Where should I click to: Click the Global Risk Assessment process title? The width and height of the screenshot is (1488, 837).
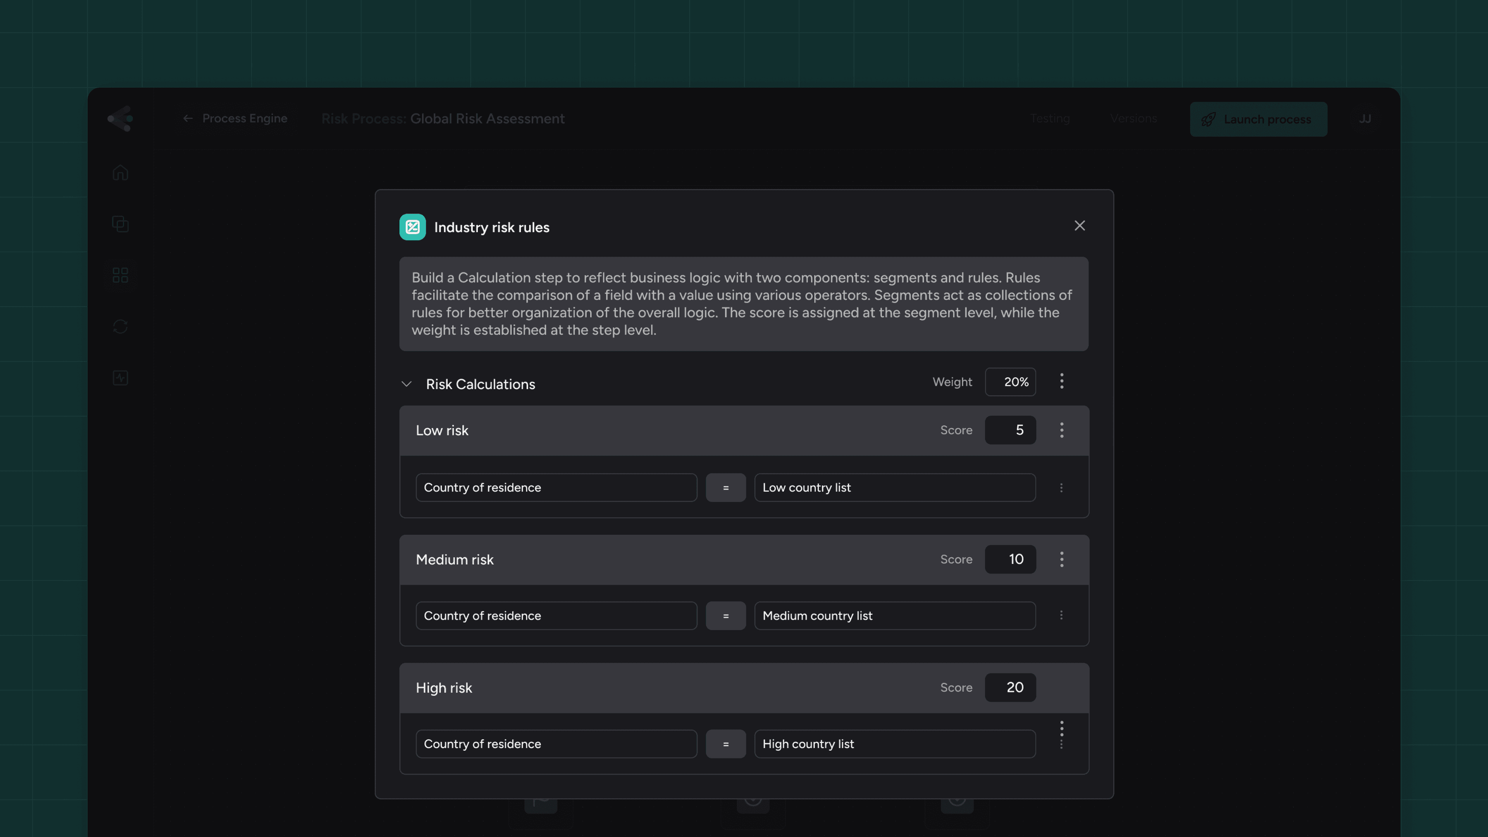(487, 119)
